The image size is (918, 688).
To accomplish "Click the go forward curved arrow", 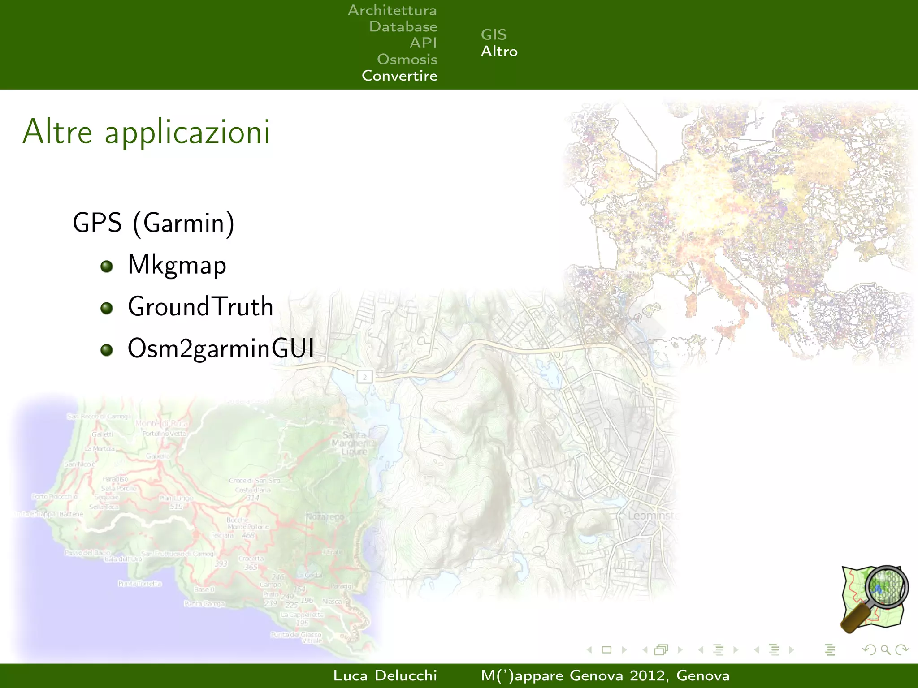I will (902, 650).
